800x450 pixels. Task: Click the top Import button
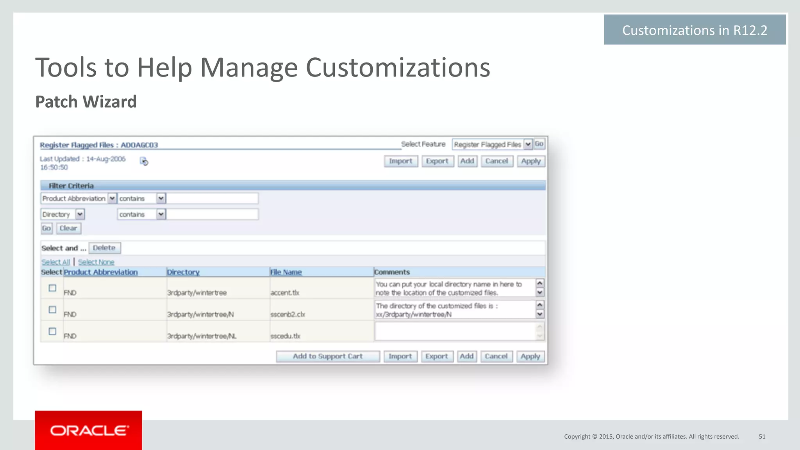[x=401, y=161]
